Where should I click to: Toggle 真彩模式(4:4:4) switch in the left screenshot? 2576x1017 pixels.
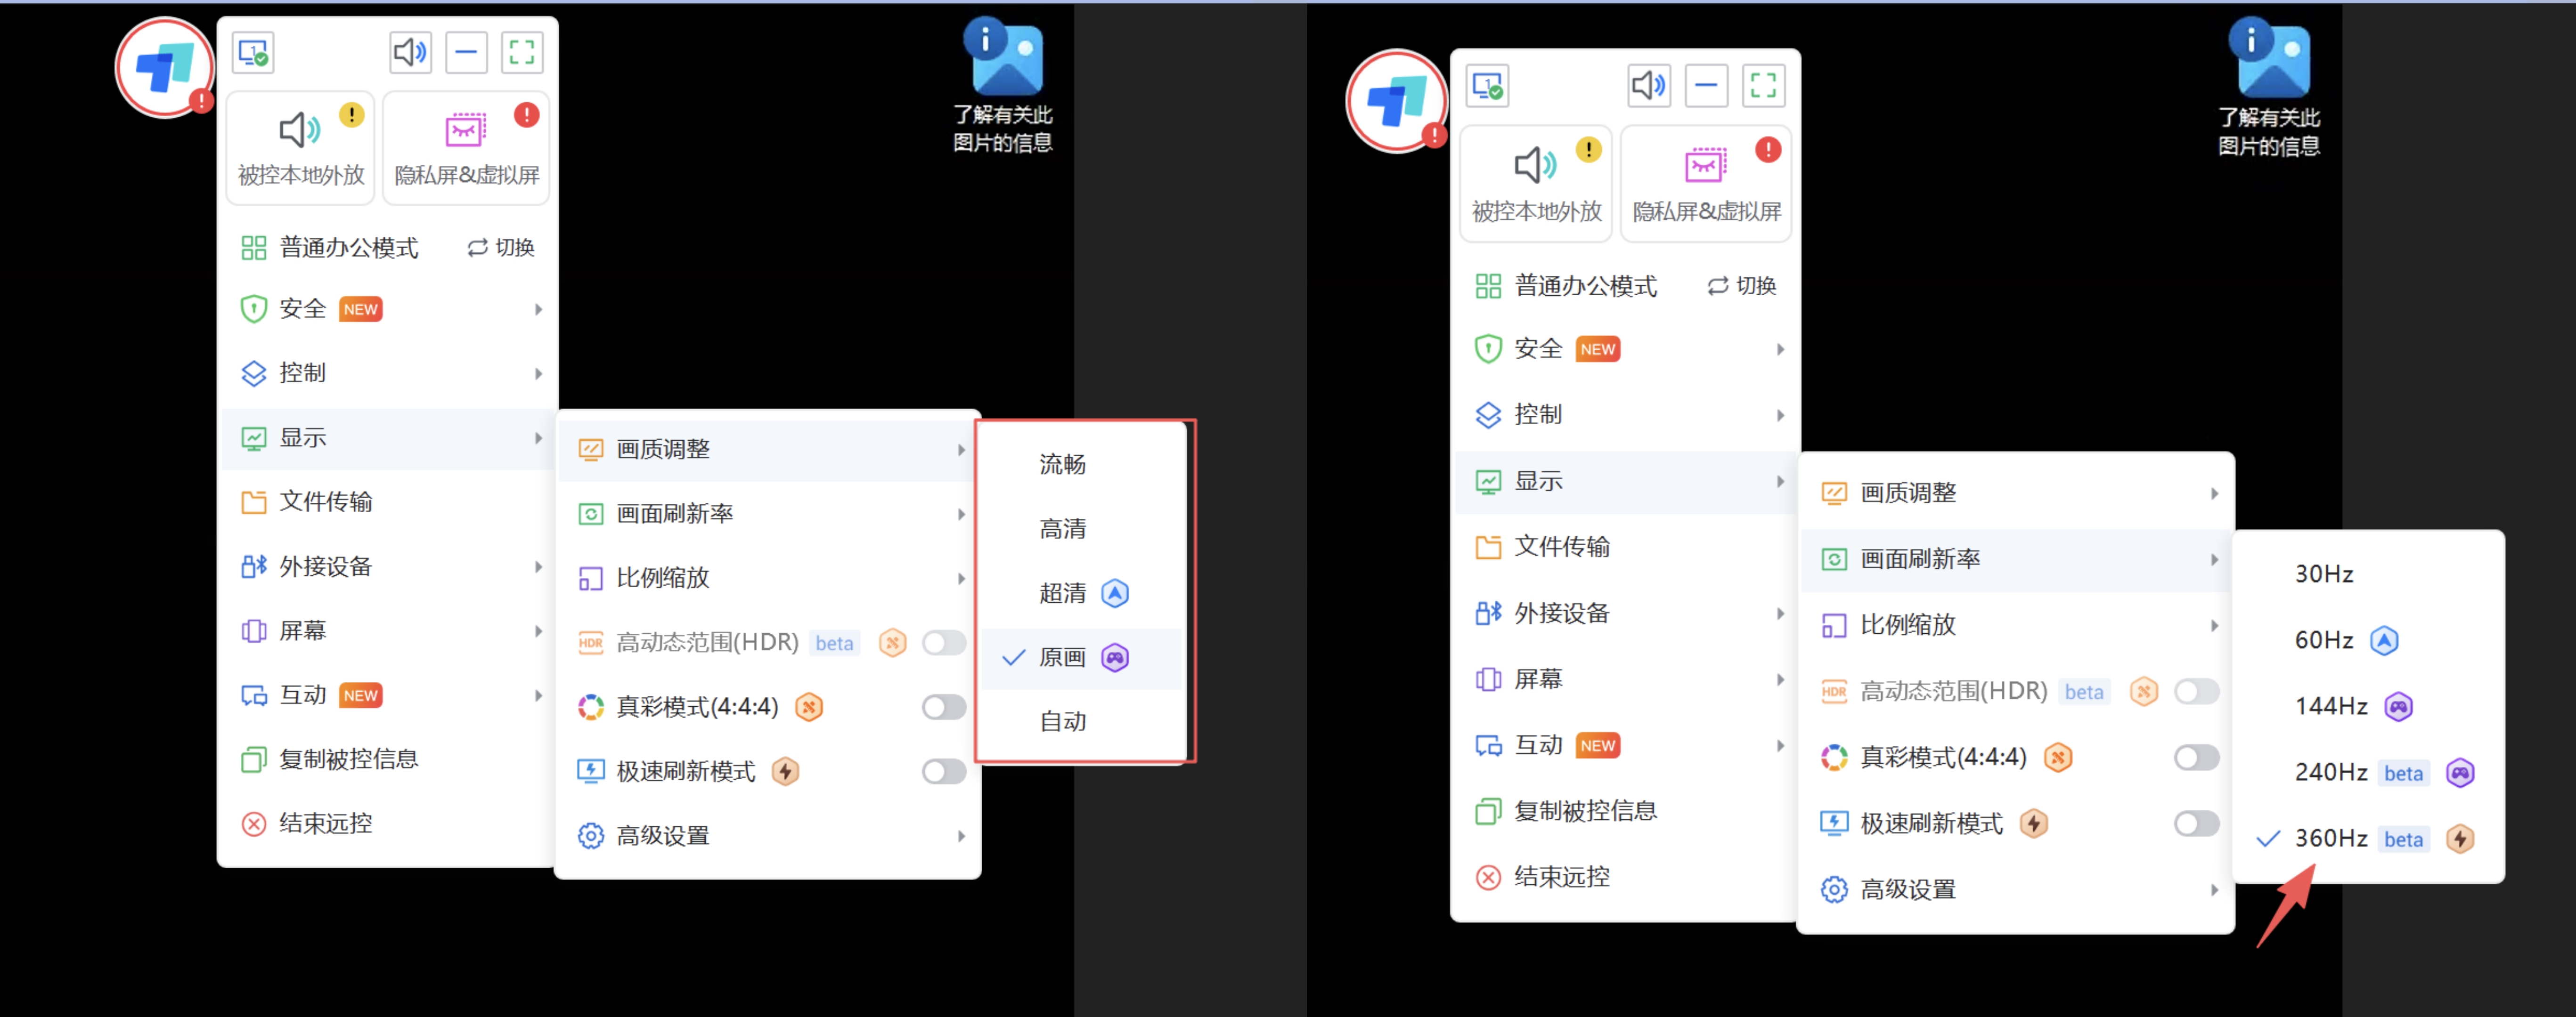point(943,707)
